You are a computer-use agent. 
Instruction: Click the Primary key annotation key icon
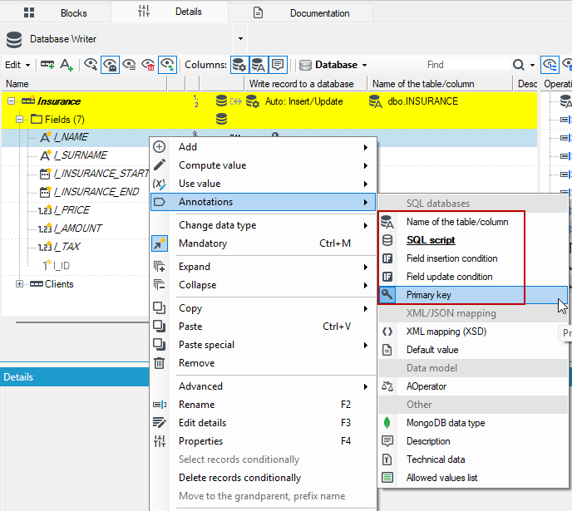tap(387, 295)
